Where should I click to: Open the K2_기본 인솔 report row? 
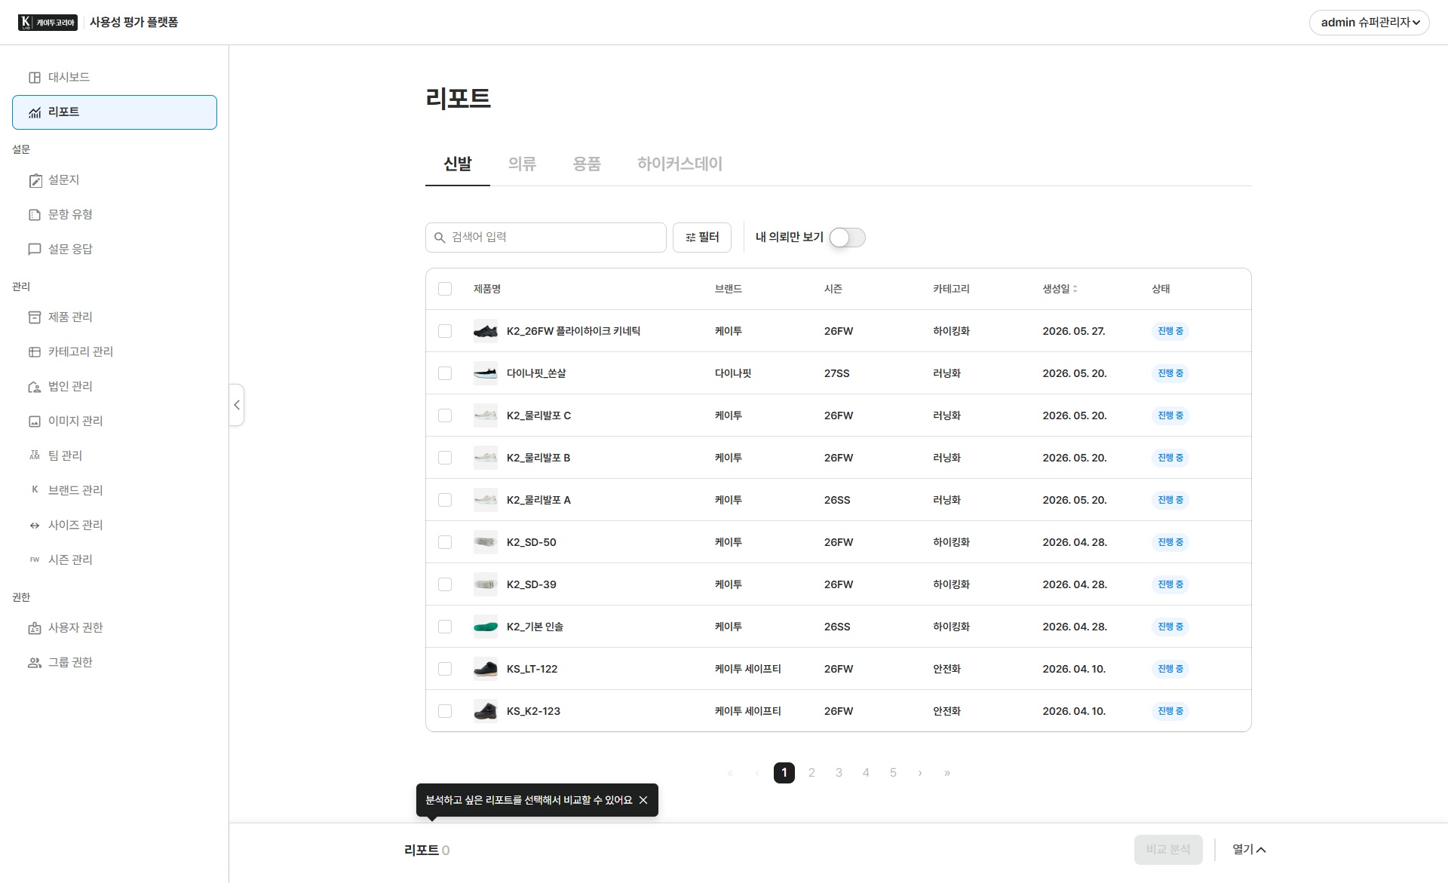839,627
